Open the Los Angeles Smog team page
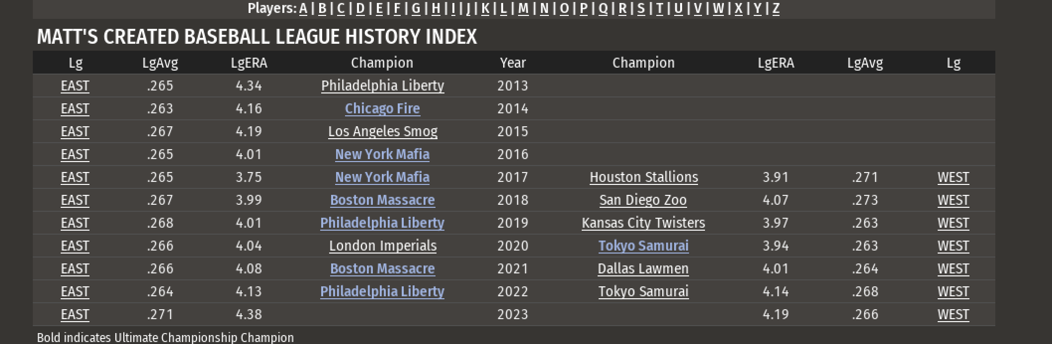 pyautogui.click(x=382, y=132)
